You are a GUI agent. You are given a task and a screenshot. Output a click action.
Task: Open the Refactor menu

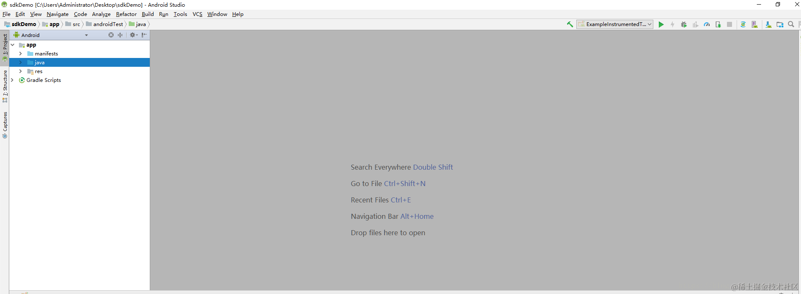[x=126, y=14]
